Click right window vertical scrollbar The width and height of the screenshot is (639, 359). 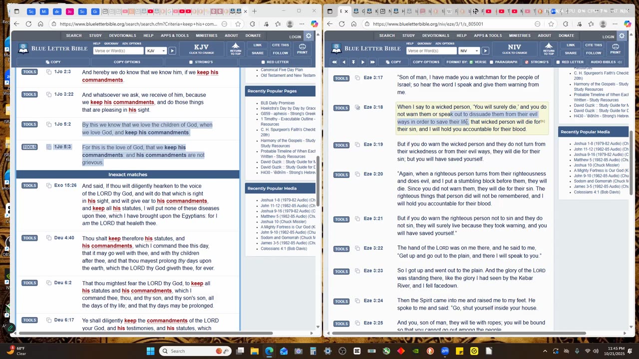click(631, 164)
